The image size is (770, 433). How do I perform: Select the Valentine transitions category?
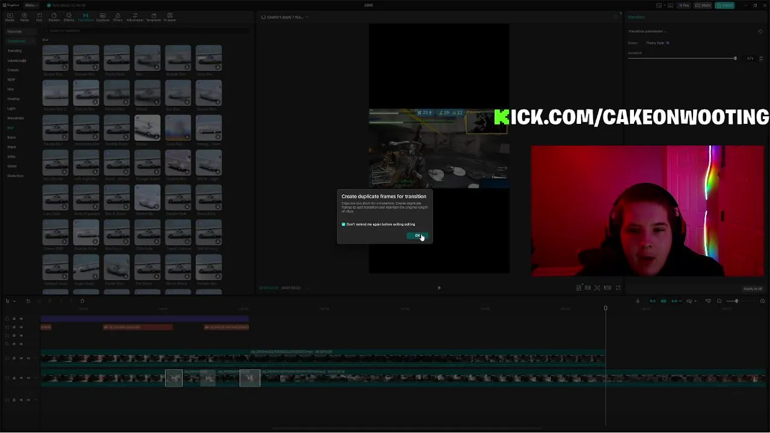pyautogui.click(x=16, y=60)
